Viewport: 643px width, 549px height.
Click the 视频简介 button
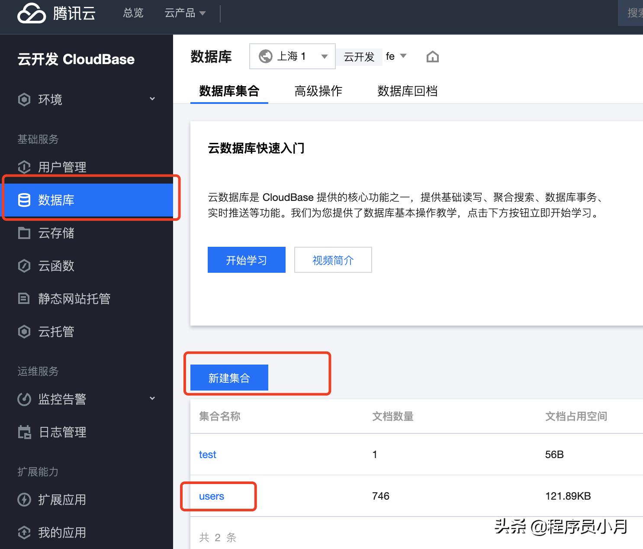point(333,260)
